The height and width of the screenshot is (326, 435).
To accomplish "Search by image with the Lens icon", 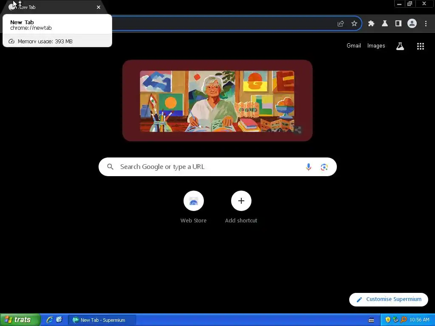I will (x=324, y=167).
